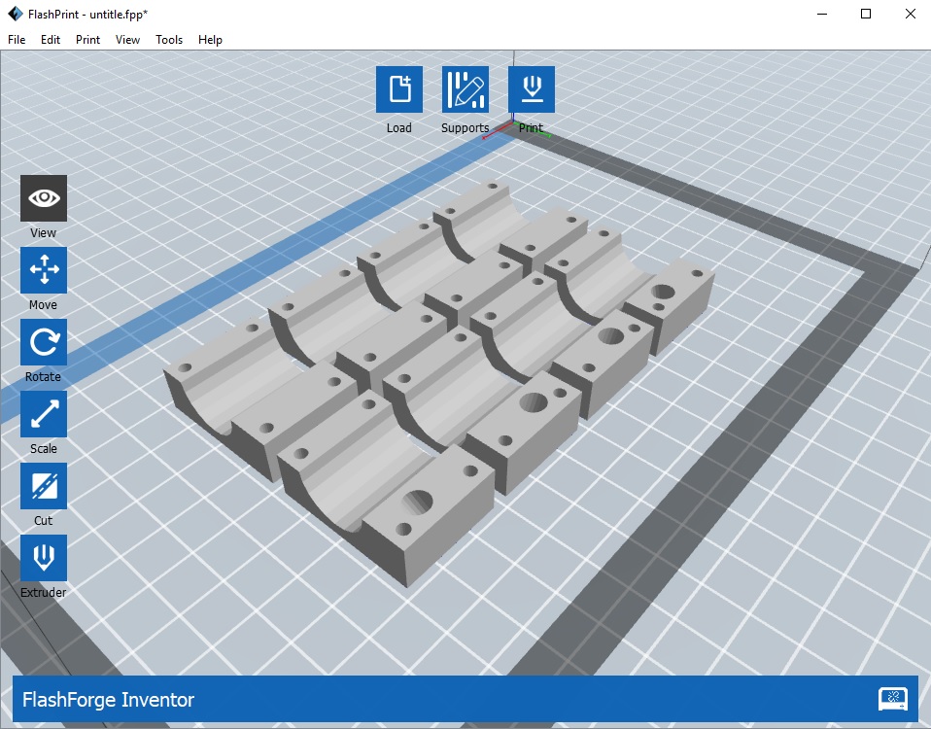Maximize the FlashPrint window
This screenshot has width=931, height=729.
[x=866, y=14]
